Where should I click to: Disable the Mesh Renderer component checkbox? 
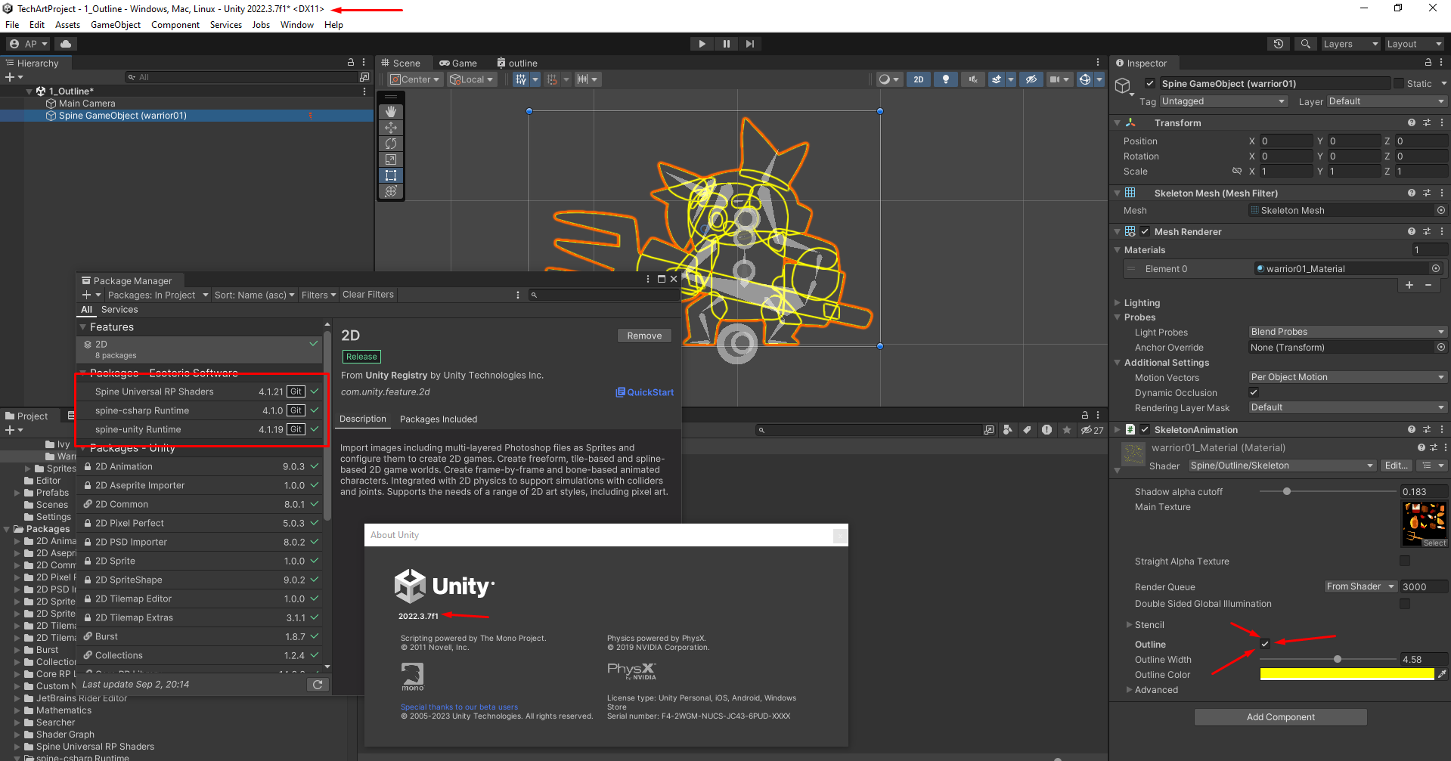[x=1145, y=232]
